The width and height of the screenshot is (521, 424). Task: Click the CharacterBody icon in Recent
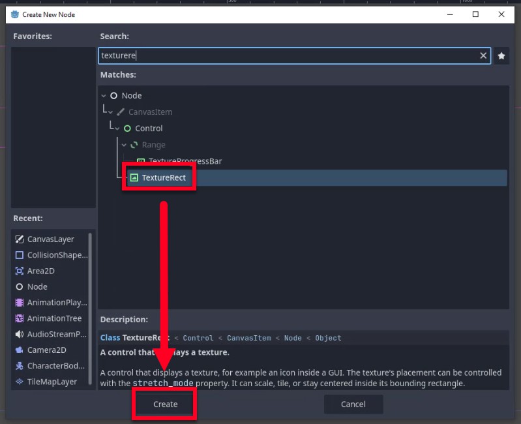[x=20, y=366]
